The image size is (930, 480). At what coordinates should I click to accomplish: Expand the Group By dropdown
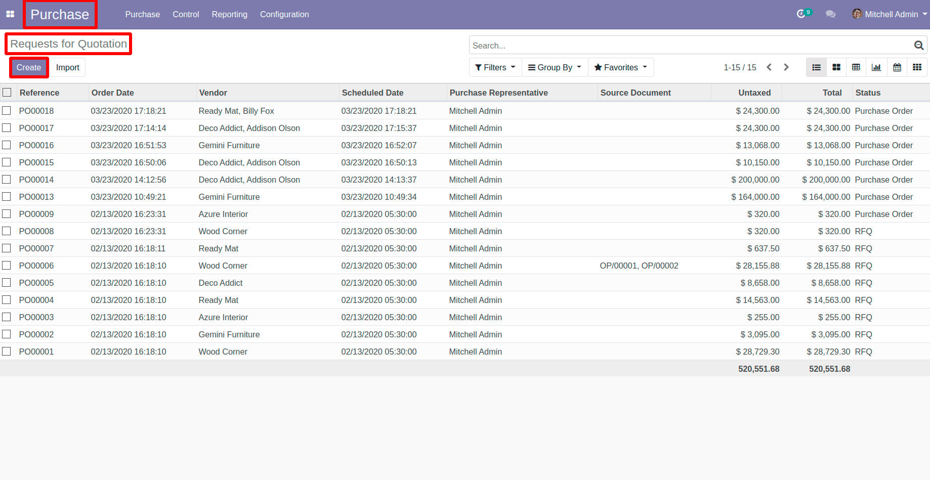tap(555, 67)
